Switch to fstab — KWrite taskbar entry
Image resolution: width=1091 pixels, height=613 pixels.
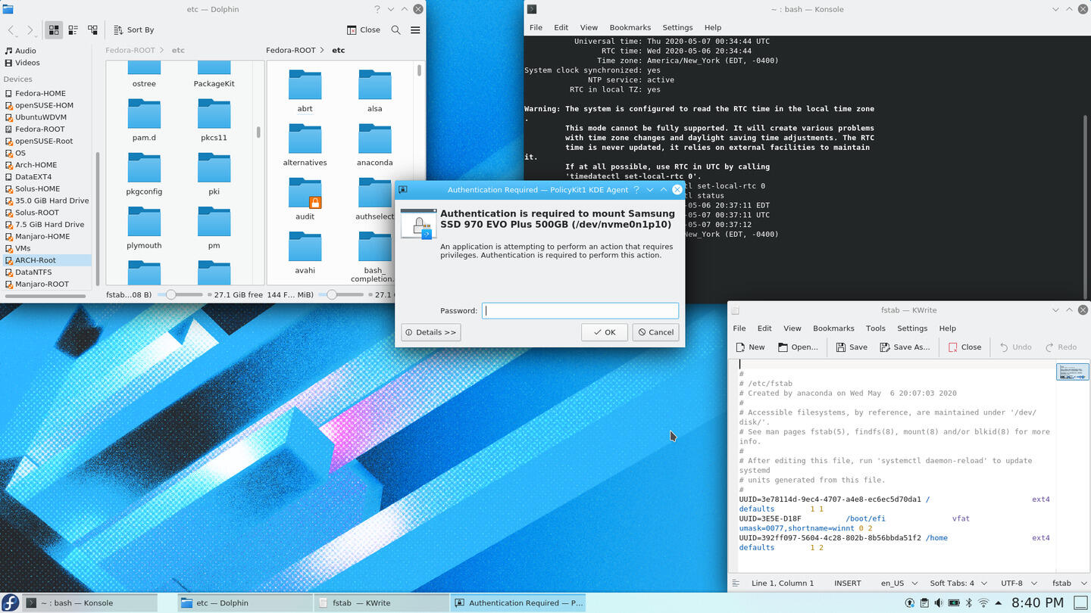pos(381,603)
